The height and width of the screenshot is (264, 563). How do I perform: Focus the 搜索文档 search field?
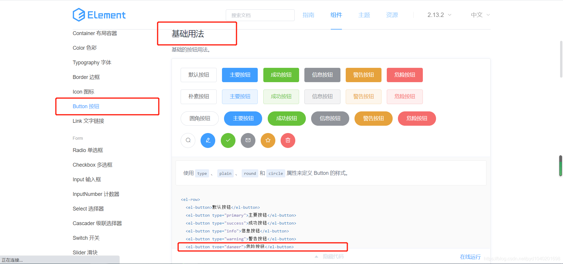[260, 15]
